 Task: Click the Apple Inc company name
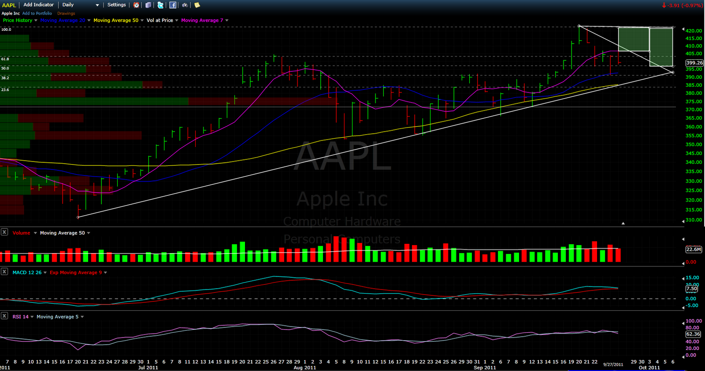(x=11, y=13)
